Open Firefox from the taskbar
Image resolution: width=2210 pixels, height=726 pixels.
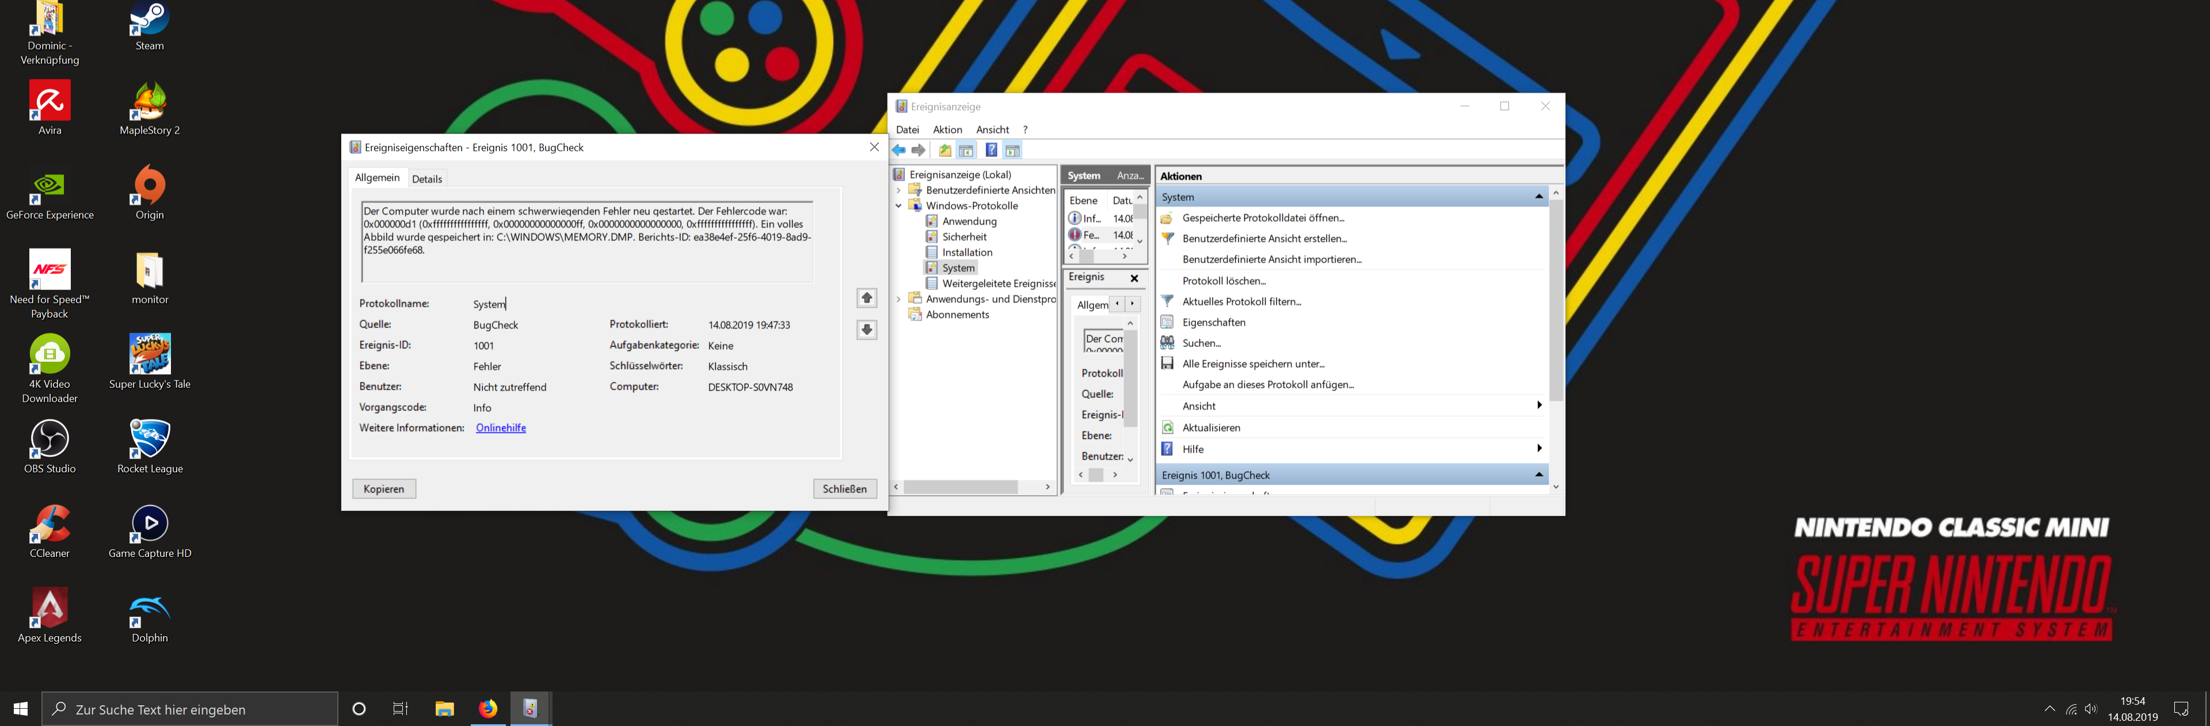pyautogui.click(x=487, y=709)
